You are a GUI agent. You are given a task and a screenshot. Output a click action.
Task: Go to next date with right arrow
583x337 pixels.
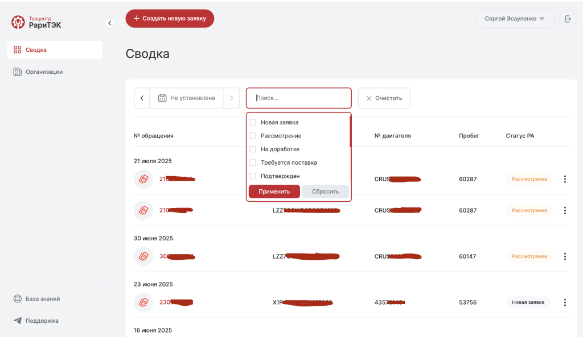[231, 98]
